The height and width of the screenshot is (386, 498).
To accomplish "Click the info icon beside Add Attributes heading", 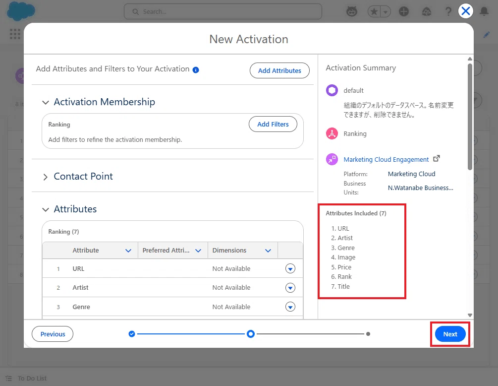I will point(196,70).
